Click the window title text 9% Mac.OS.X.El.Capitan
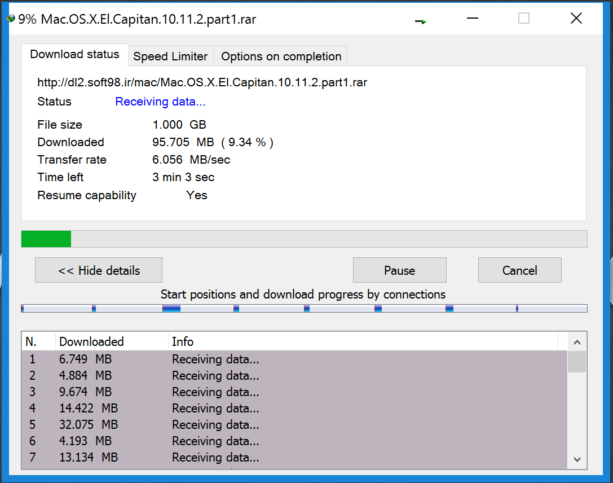This screenshot has width=613, height=483. pos(137,19)
